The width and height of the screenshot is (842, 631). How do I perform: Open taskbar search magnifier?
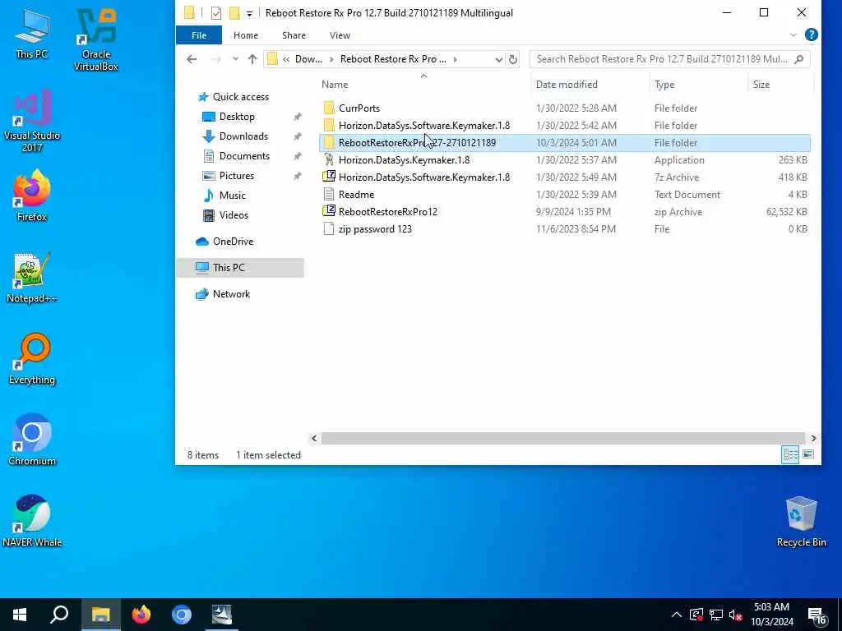(59, 615)
